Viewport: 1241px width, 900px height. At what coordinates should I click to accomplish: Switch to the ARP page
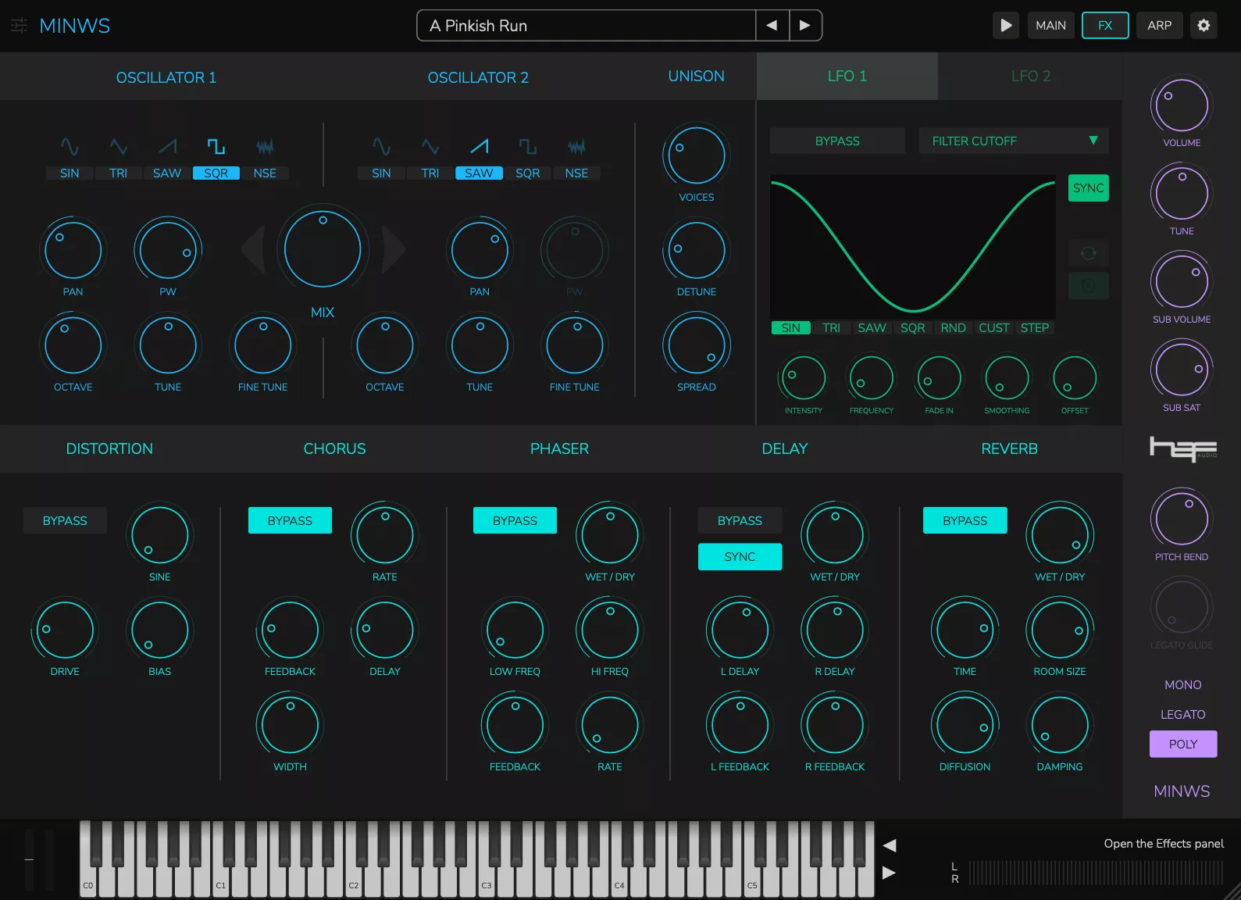1159,25
